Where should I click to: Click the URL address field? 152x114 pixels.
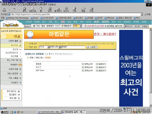(74, 15)
